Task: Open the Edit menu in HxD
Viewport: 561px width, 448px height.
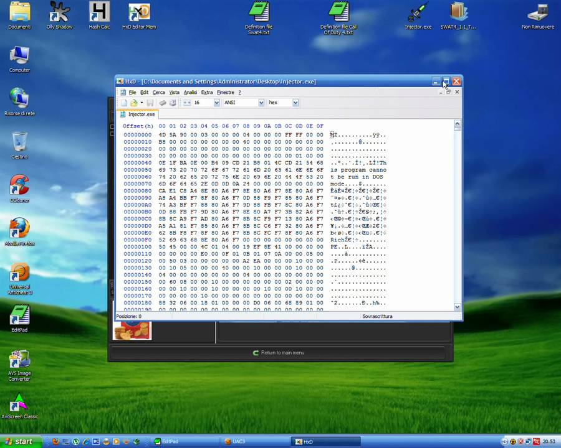Action: tap(144, 93)
